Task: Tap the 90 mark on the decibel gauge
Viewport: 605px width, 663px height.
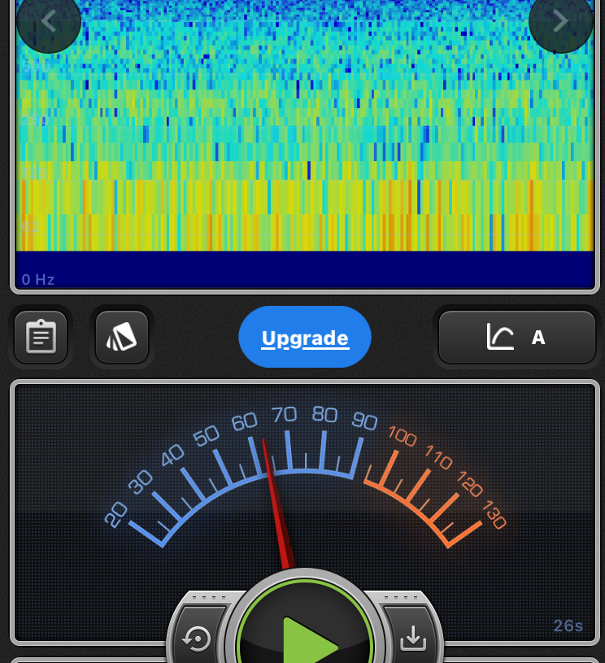Action: point(364,421)
